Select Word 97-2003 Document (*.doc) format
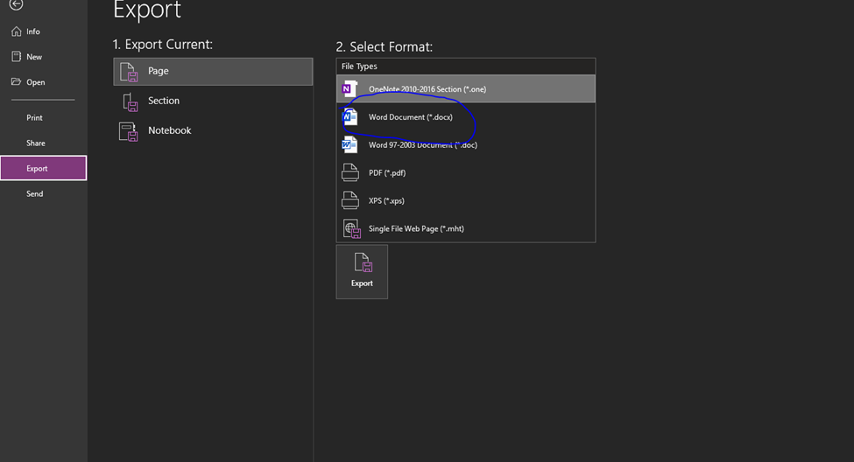854x462 pixels. pyautogui.click(x=466, y=144)
